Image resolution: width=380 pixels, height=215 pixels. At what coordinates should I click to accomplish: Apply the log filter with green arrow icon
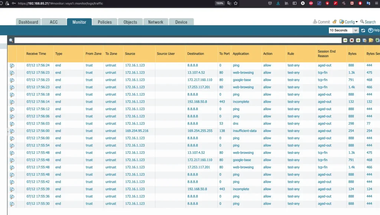[x=345, y=40]
